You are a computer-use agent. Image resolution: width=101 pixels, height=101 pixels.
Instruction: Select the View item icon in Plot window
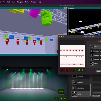pos(92,47)
